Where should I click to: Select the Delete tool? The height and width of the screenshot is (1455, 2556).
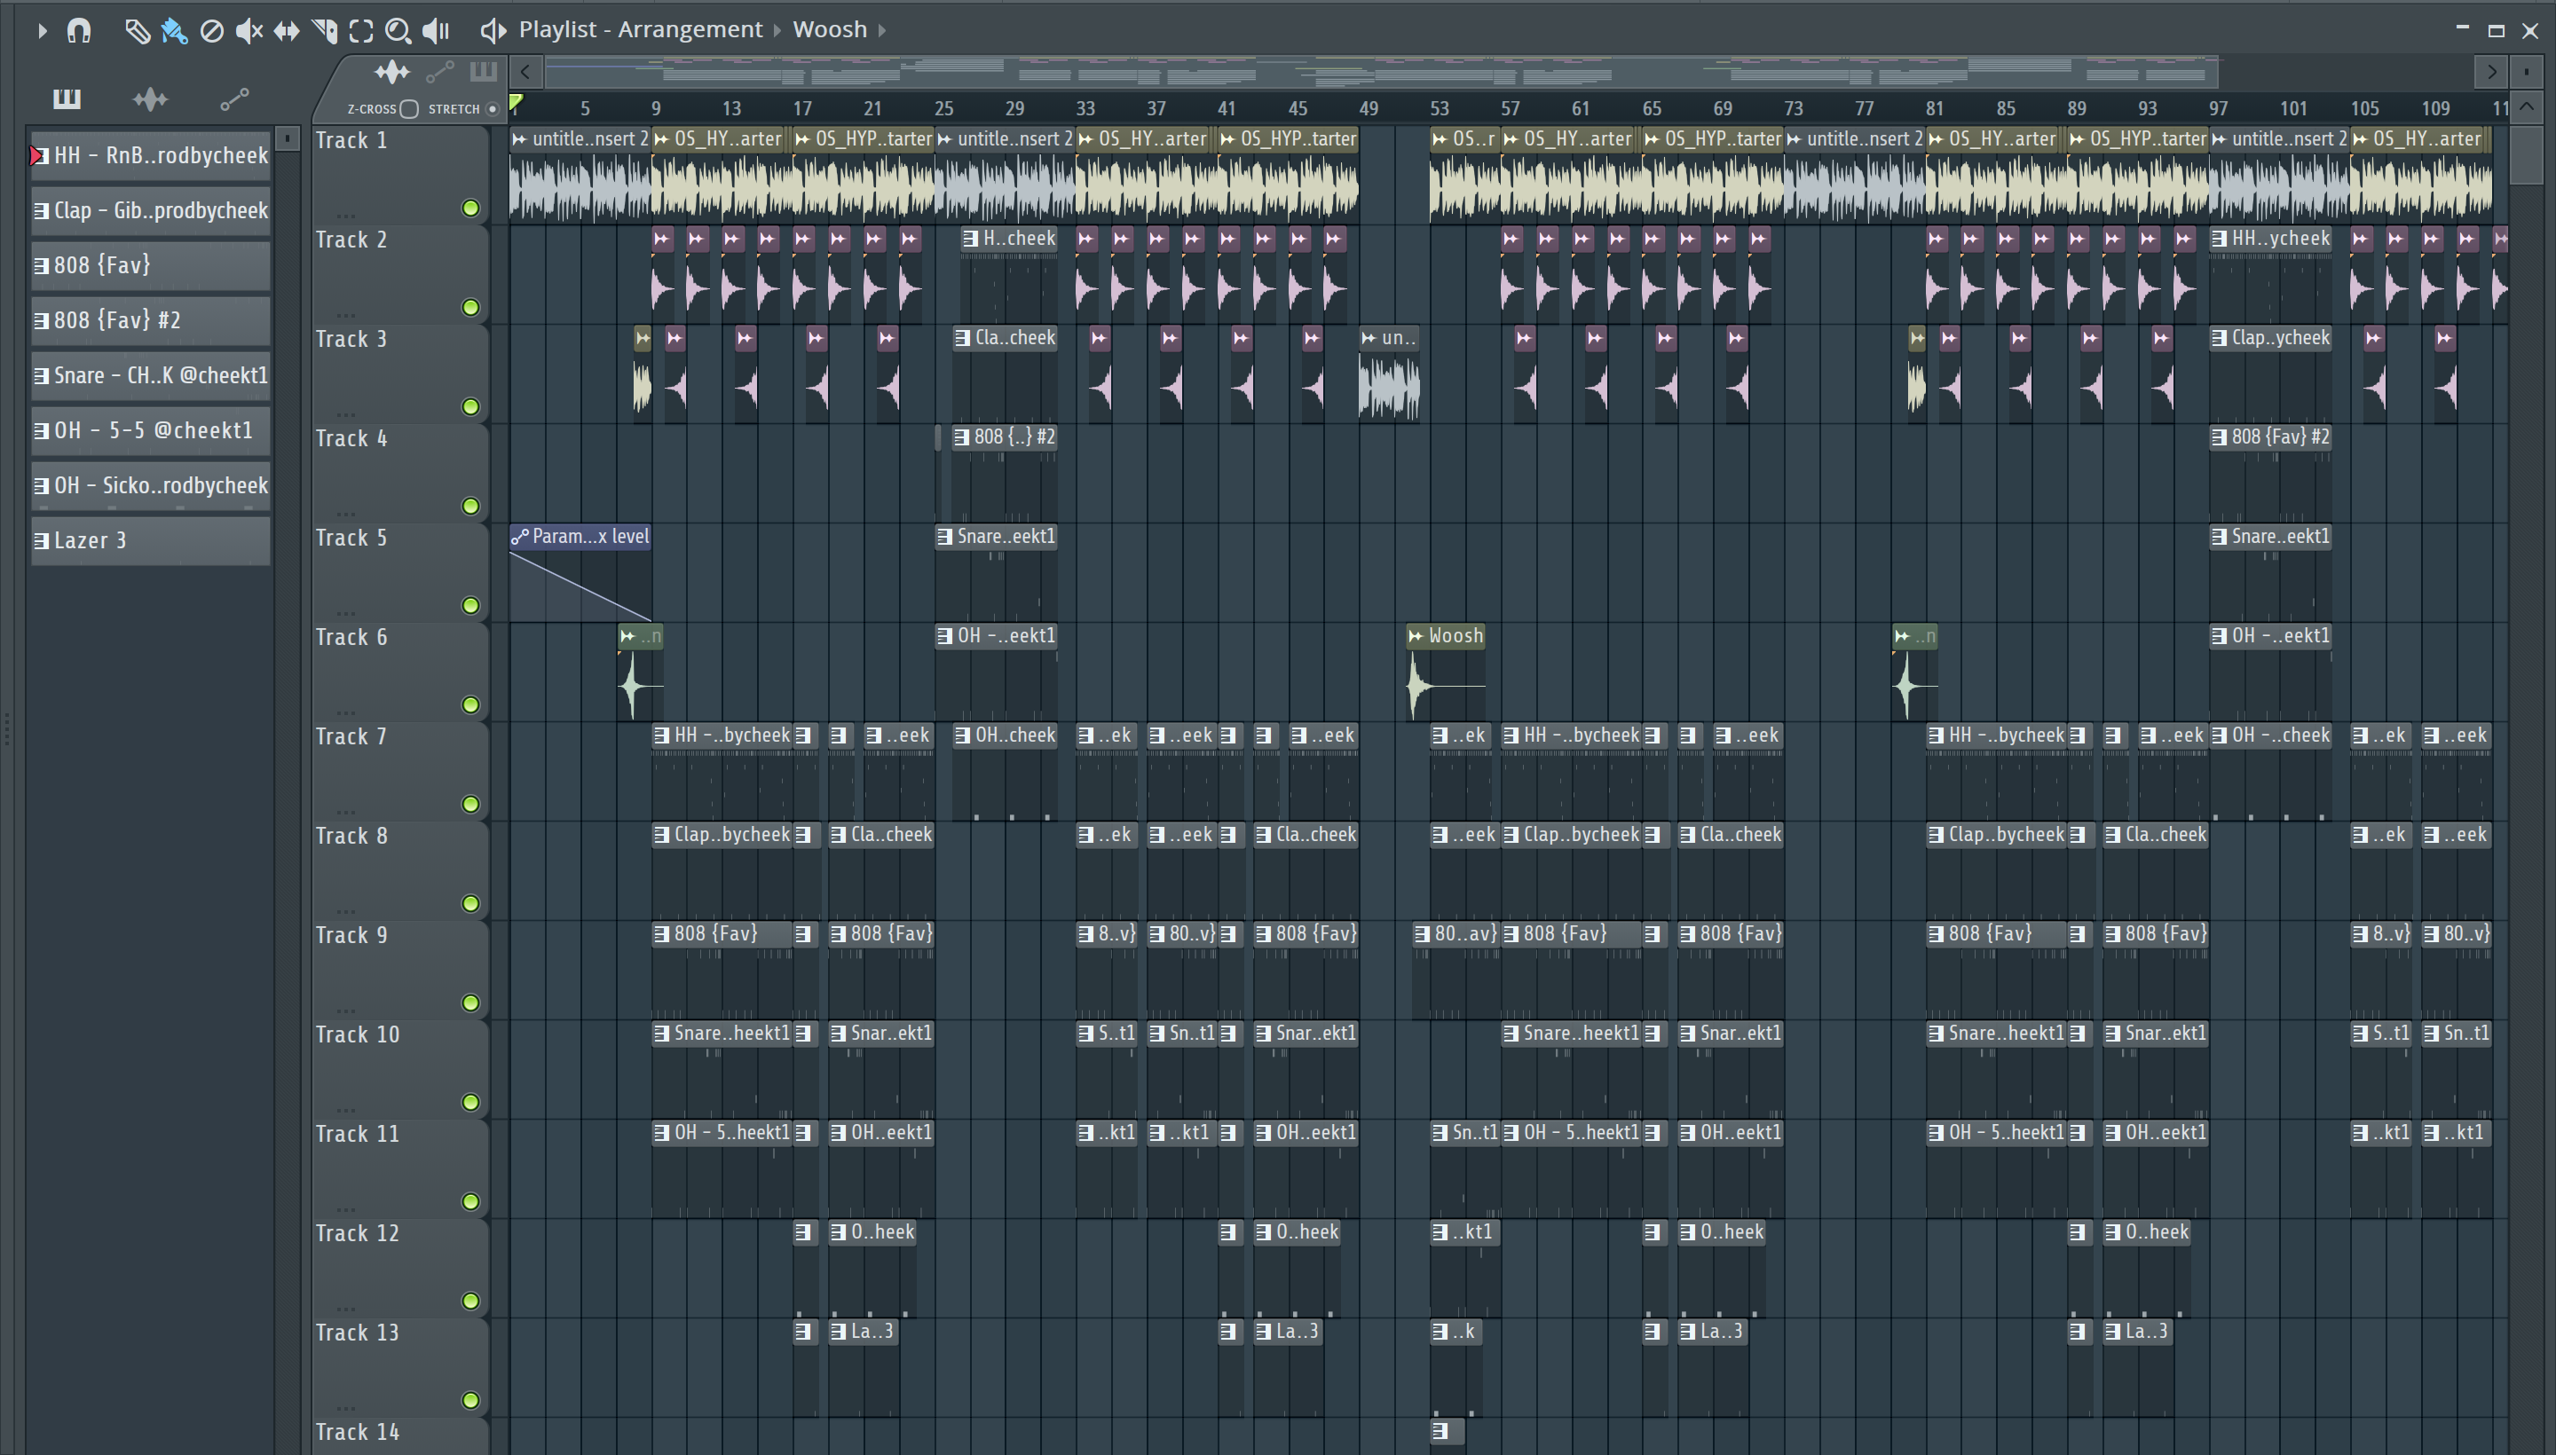click(x=212, y=31)
